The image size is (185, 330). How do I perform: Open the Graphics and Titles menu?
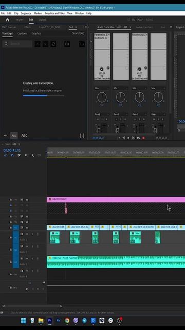[x=55, y=13]
